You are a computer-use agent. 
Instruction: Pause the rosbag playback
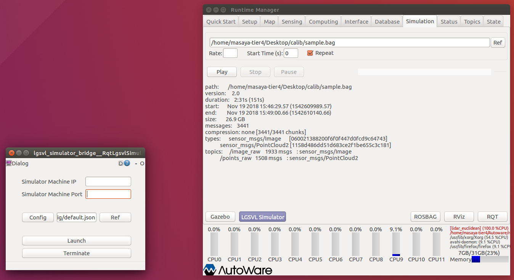[x=289, y=72]
